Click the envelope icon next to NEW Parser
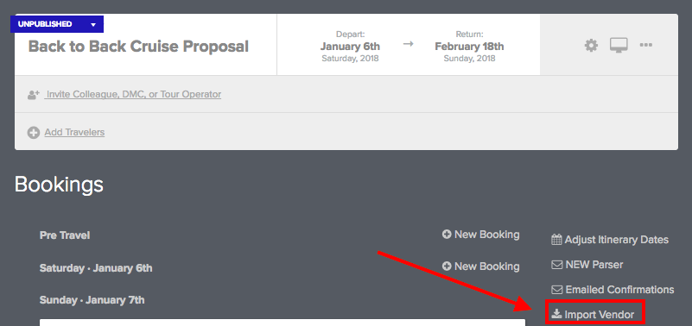692x326 pixels. tap(557, 266)
